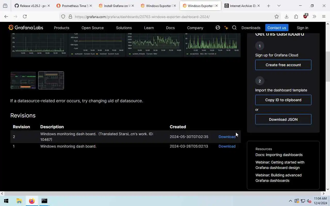
Task: Click the Sign in link
Action: tap(302, 28)
